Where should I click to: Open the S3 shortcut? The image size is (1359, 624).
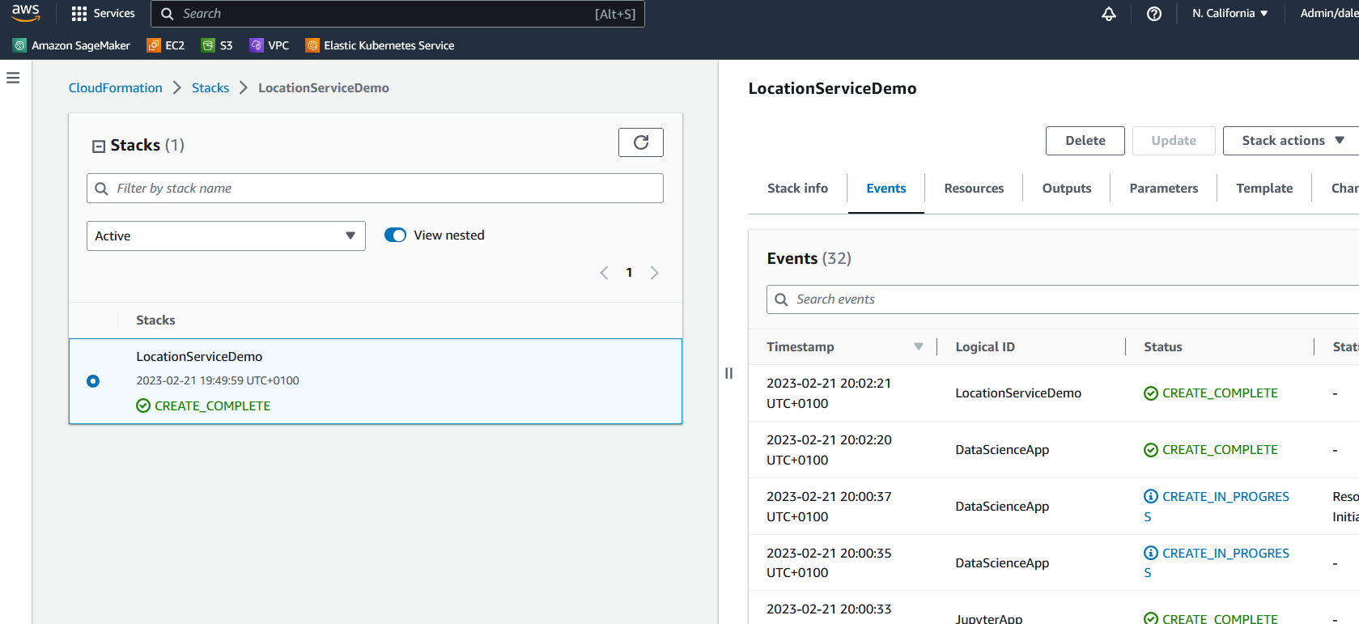(x=217, y=45)
